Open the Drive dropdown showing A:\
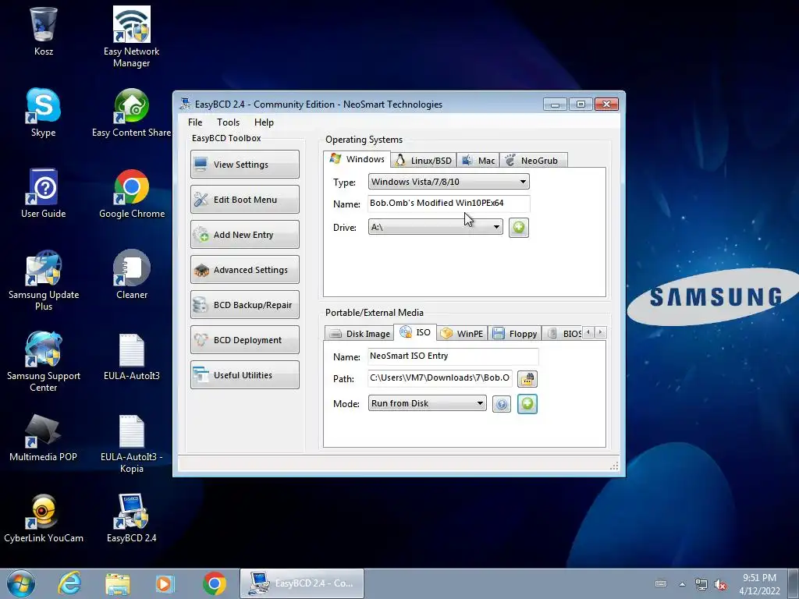This screenshot has height=599, width=799. (x=435, y=227)
